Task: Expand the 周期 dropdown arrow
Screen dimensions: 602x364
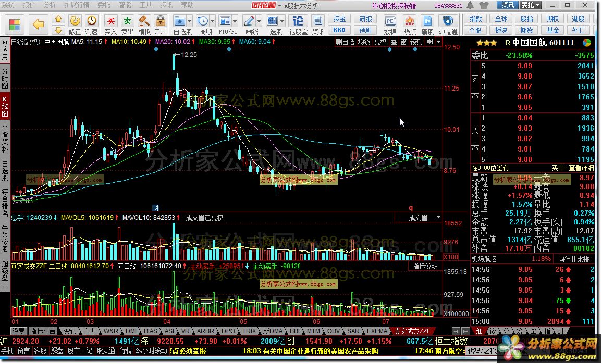Action: 212,21
